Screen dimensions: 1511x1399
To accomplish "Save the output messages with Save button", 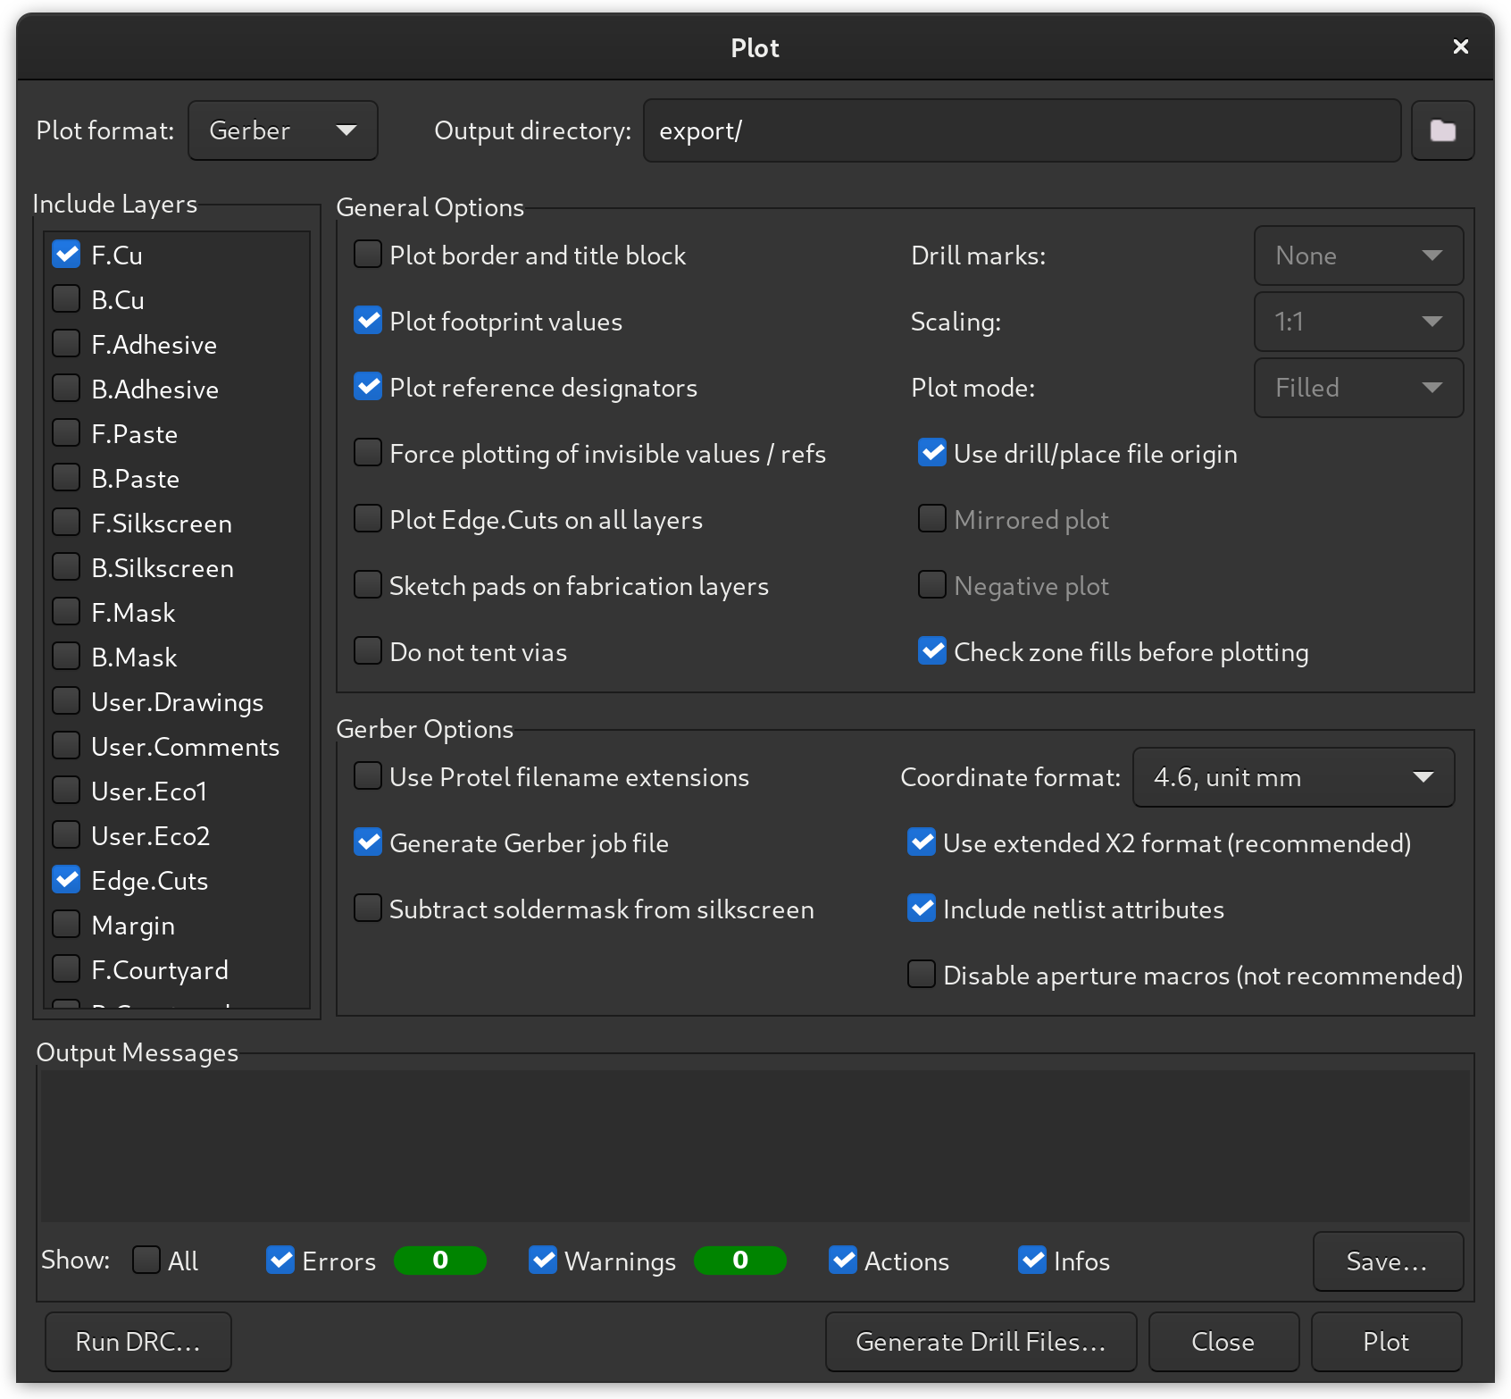I will (1387, 1261).
